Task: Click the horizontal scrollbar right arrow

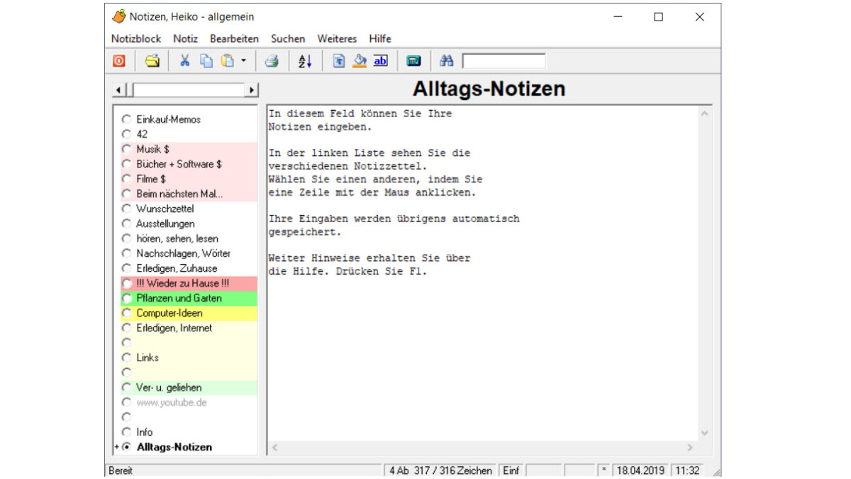Action: [252, 90]
